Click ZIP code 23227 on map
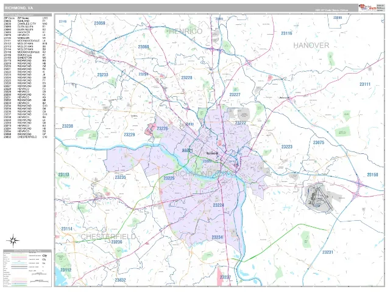The height and width of the screenshot is (292, 390). tap(235, 94)
